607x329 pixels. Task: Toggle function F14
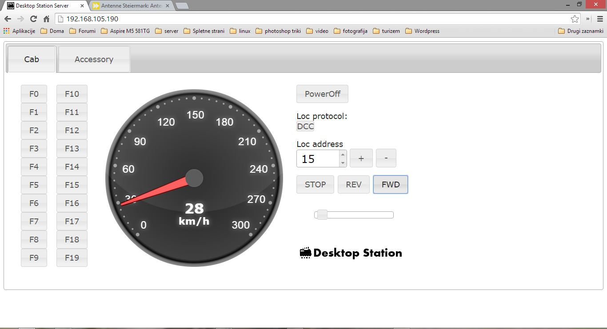72,167
